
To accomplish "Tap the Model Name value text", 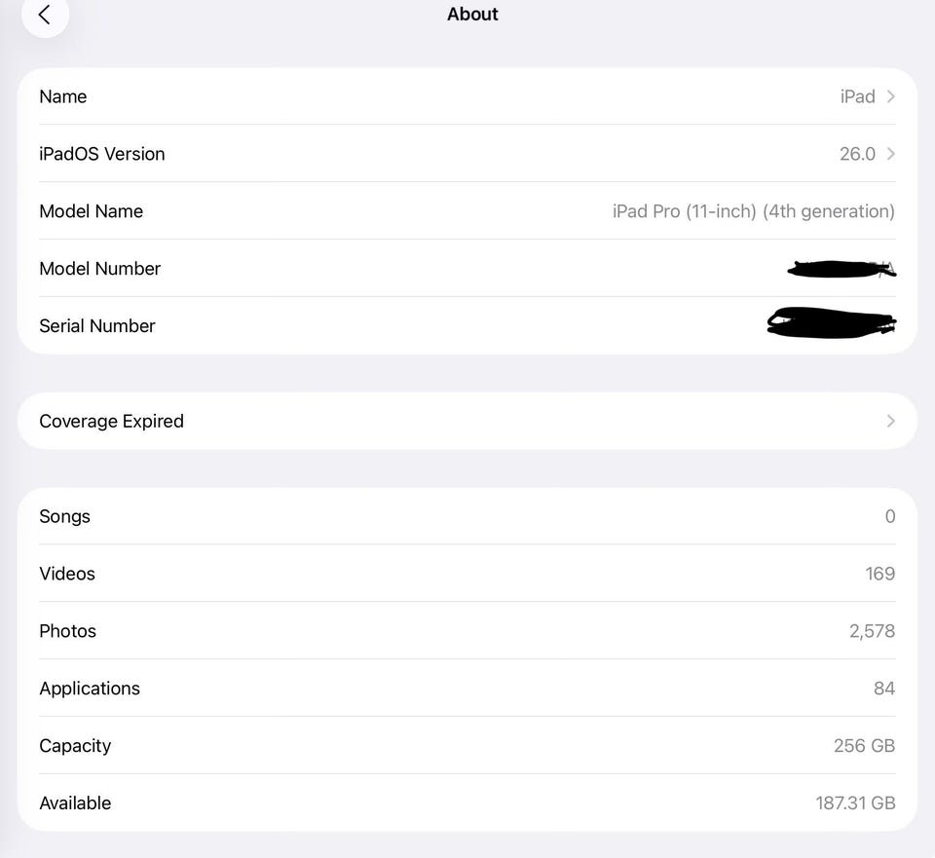I will (753, 211).
